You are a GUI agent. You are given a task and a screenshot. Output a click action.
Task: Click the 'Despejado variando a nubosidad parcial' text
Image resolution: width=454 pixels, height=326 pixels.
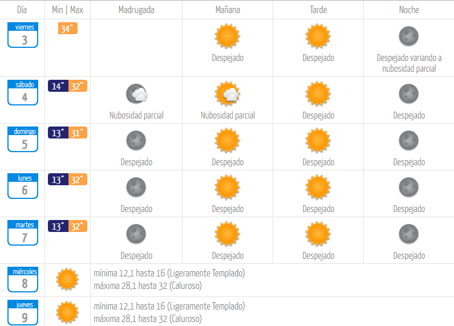(409, 63)
